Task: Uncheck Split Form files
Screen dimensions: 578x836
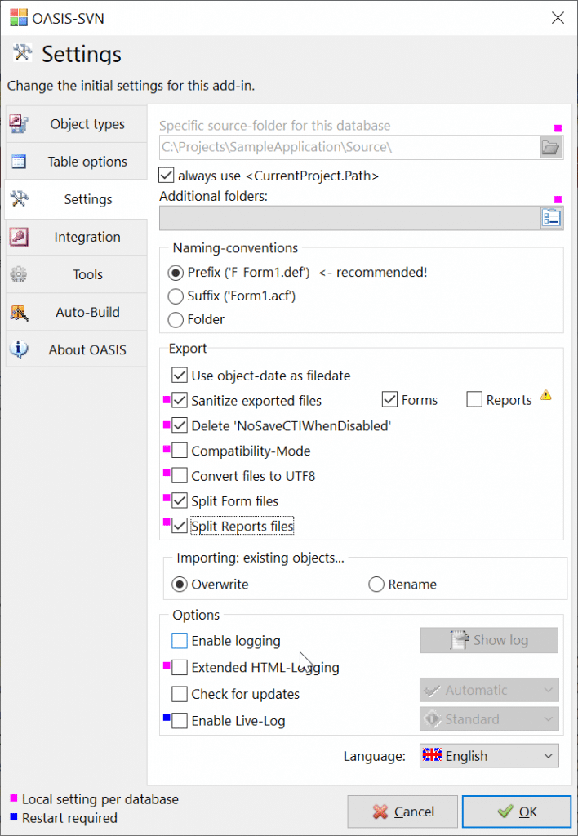Action: pos(179,501)
